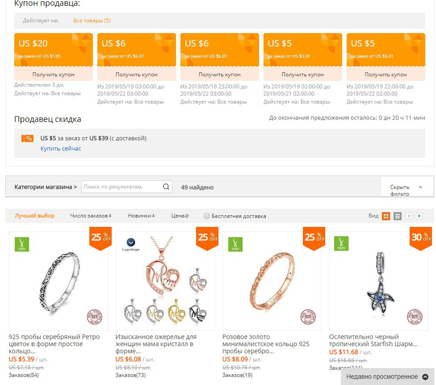Image resolution: width=436 pixels, height=385 pixels.
Task: Sort by Число заказов
Action: (91, 216)
